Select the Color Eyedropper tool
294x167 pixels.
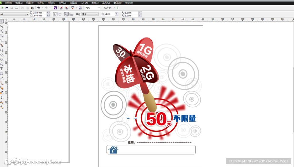click(2, 92)
